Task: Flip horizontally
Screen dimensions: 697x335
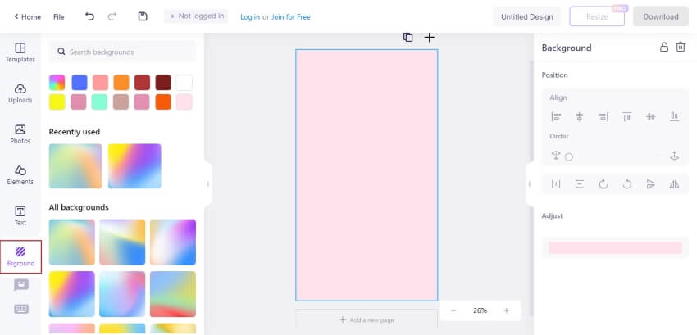Action: 674,184
